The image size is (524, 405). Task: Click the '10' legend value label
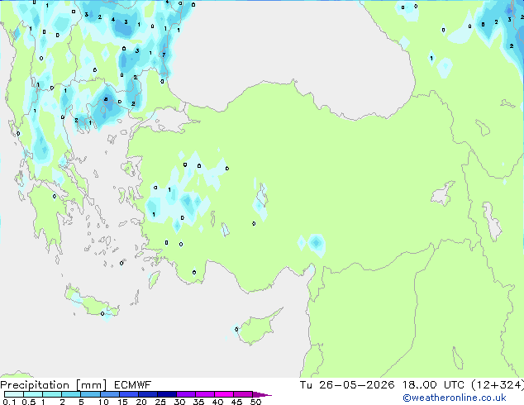point(103,402)
